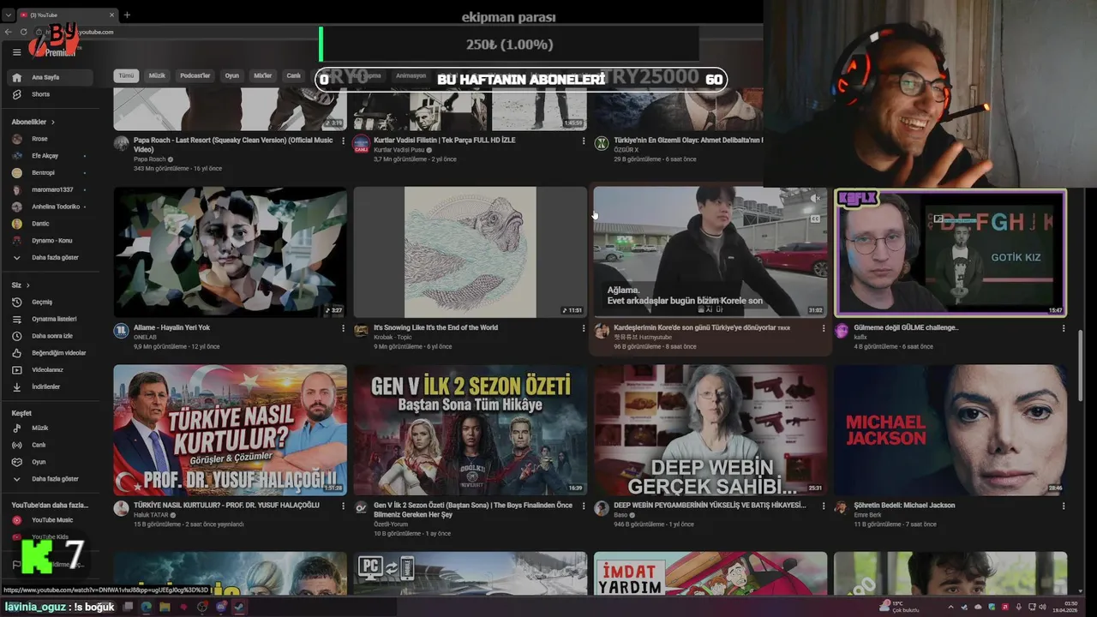Open a new browser tab plus button
1097x617 pixels.
tap(127, 15)
